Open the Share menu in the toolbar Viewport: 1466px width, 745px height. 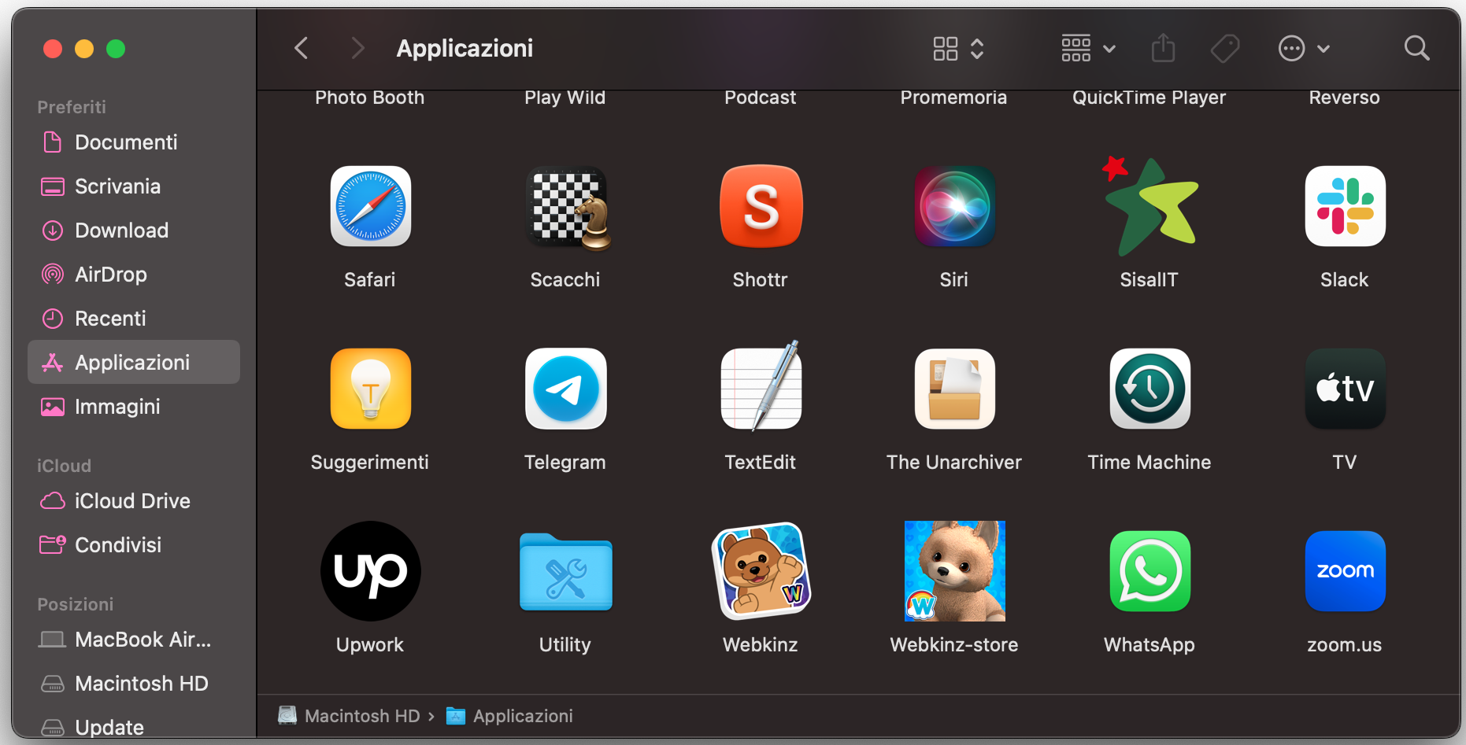[x=1163, y=48]
